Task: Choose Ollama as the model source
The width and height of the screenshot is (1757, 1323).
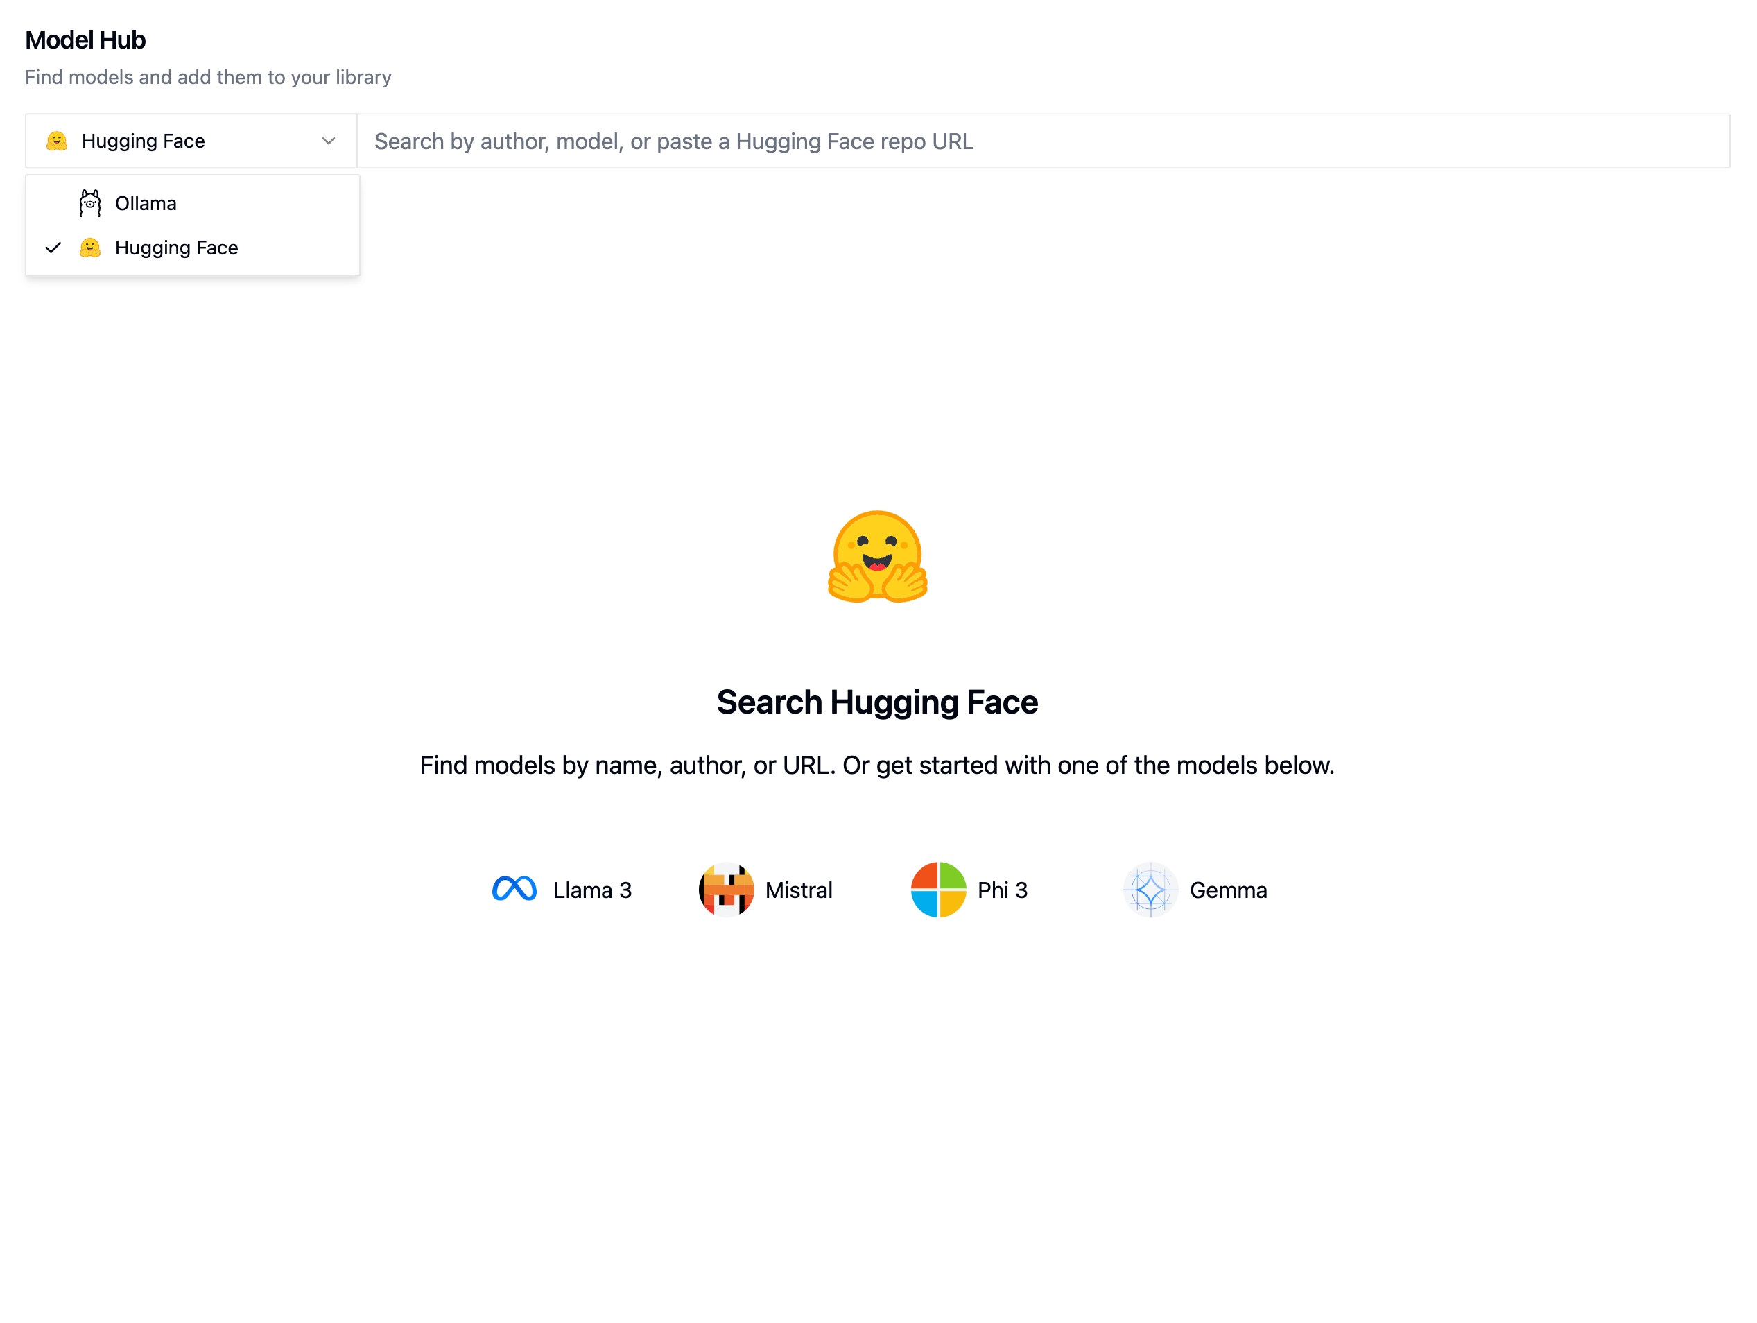Action: pos(146,202)
